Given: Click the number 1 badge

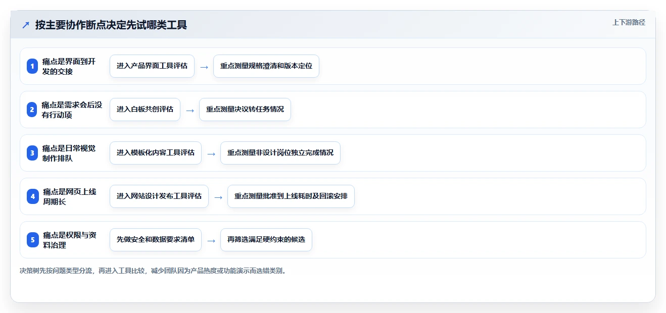Looking at the screenshot, I should tap(32, 66).
